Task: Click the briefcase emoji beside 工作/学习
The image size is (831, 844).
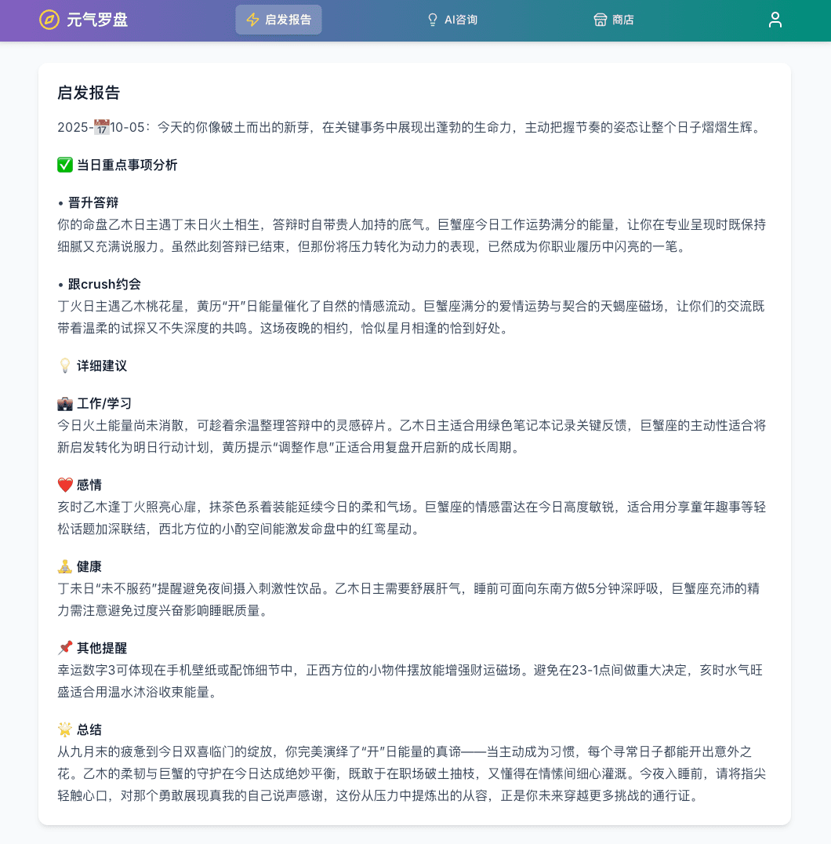Action: coord(66,403)
